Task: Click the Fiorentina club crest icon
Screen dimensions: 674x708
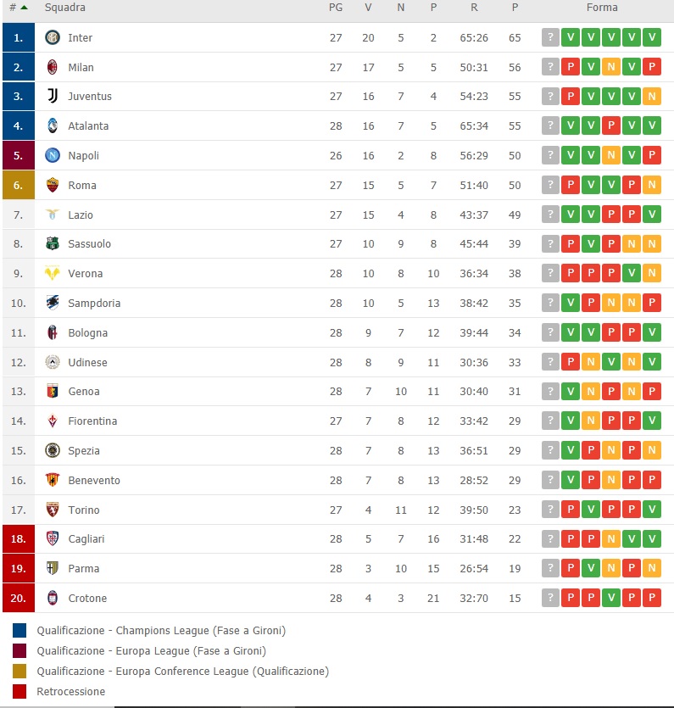Action: pos(53,421)
